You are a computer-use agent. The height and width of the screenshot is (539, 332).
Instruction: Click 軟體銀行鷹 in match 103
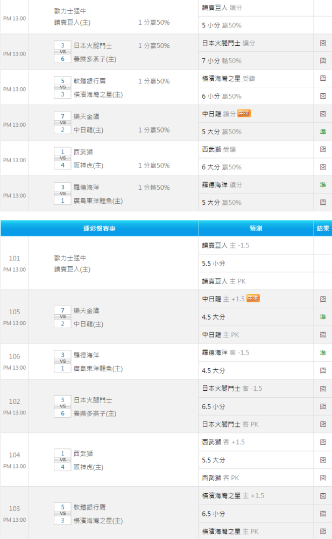click(x=90, y=507)
